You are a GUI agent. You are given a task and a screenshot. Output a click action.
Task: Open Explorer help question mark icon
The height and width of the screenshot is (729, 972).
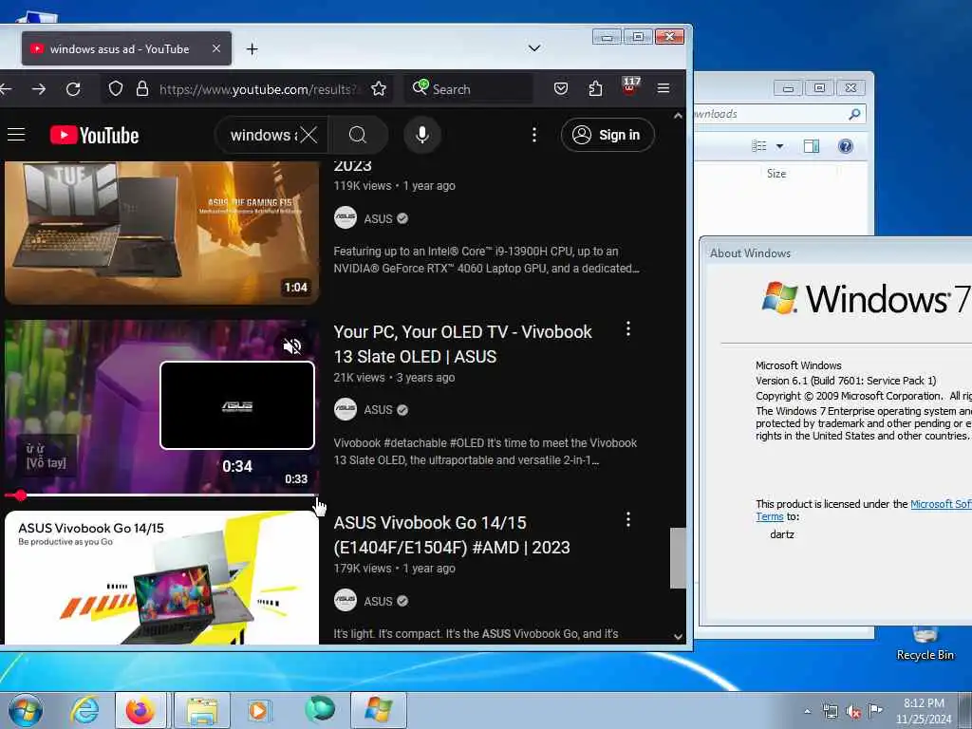point(846,146)
